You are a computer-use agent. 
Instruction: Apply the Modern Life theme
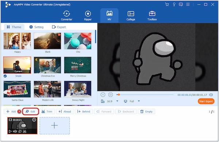click(x=47, y=89)
